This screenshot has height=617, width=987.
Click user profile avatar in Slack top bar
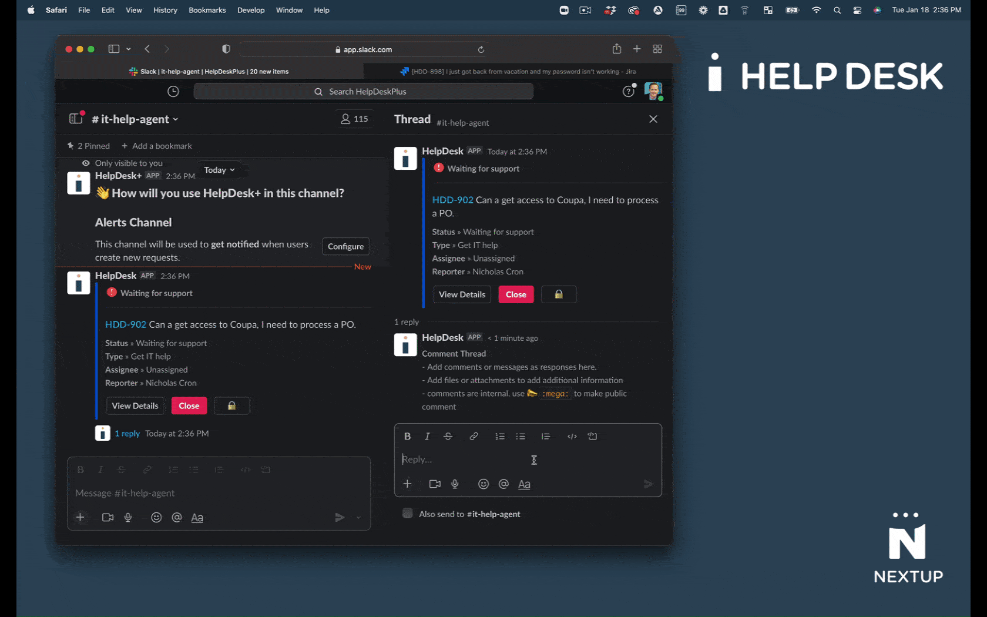click(653, 91)
